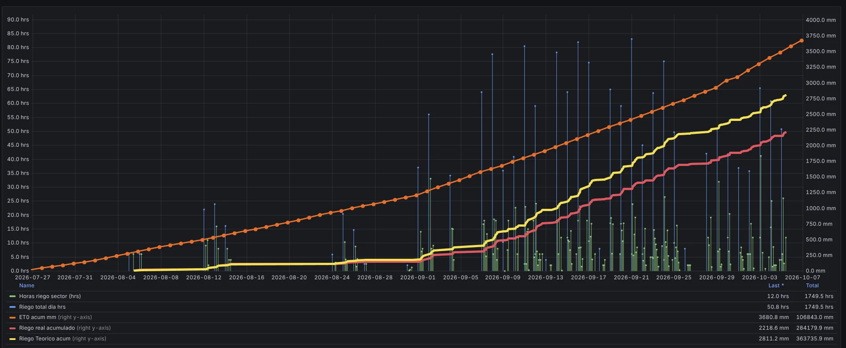846x348 pixels.
Task: Click the 2250.0 mm right axis label
Action: pos(821,130)
